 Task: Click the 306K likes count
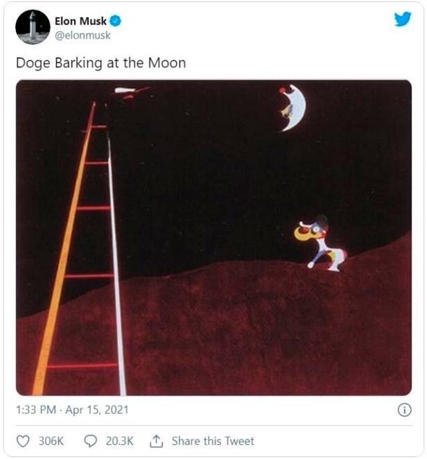50,441
